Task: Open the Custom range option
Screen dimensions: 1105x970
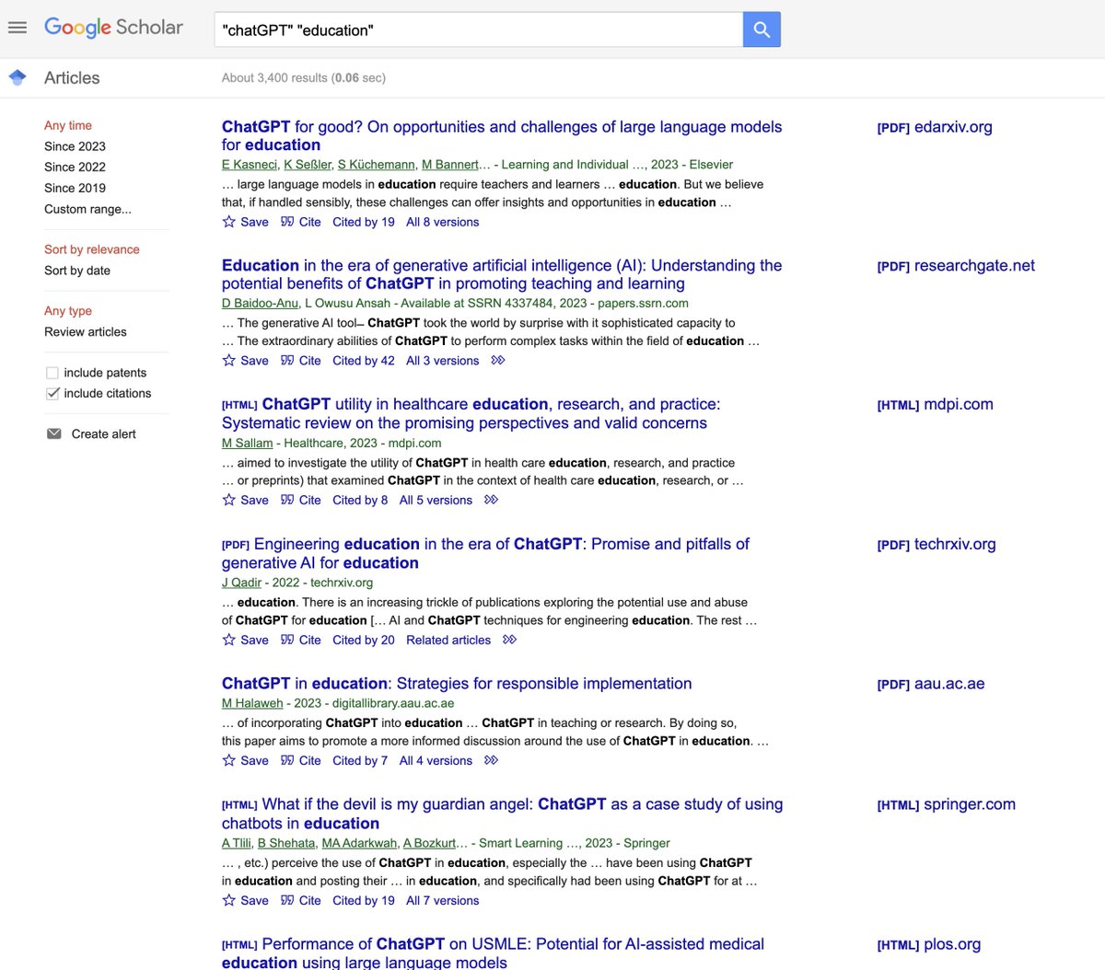Action: (x=87, y=209)
